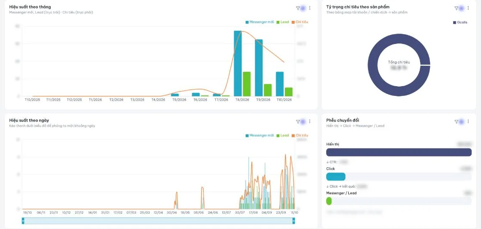Click the CTR conversion label in funnel
Screen dimensions: 481x229
click(x=332, y=162)
